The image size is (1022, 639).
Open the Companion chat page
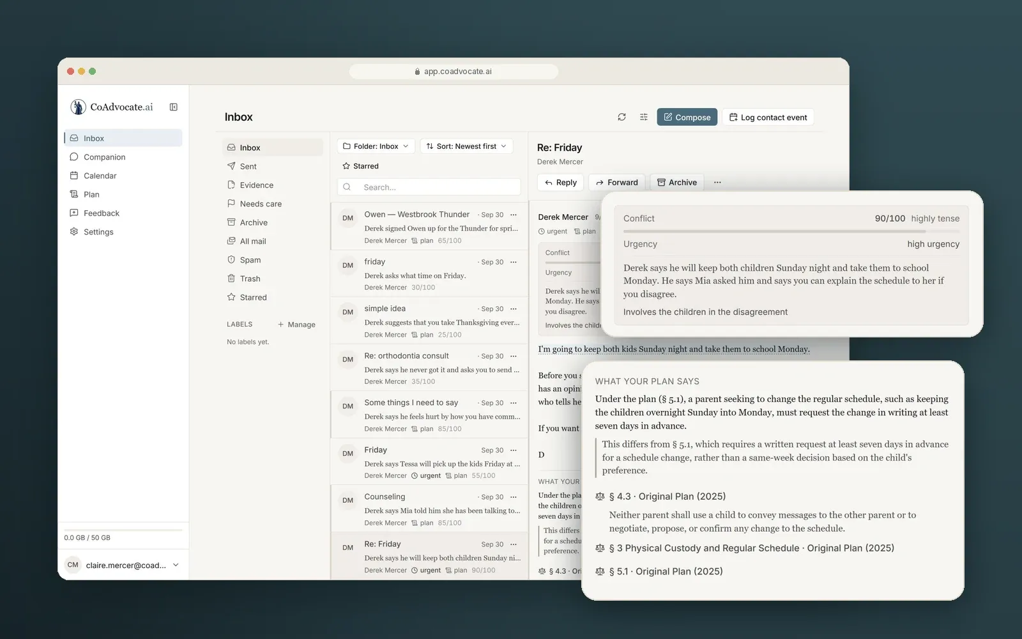(x=123, y=157)
